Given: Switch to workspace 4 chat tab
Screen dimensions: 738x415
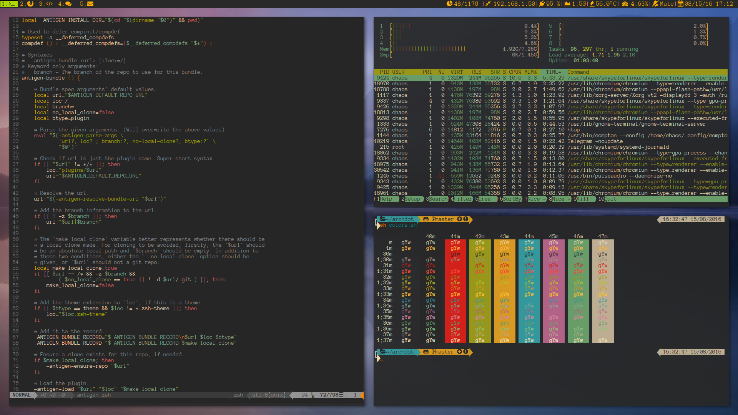Looking at the screenshot, I should pos(69,4).
